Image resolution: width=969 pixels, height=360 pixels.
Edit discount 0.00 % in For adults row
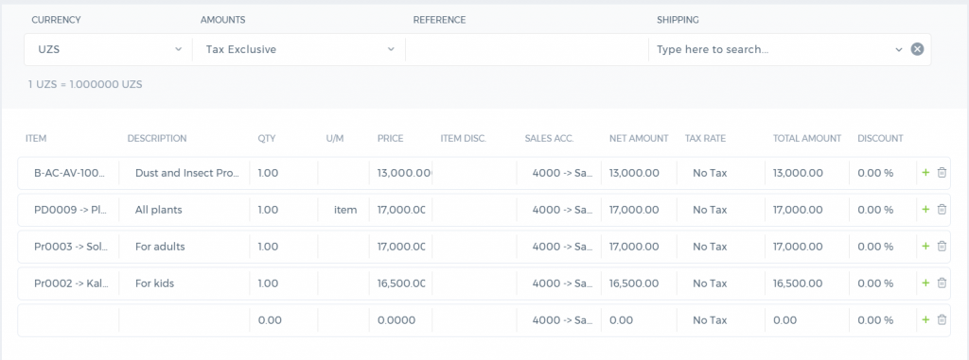(x=883, y=247)
